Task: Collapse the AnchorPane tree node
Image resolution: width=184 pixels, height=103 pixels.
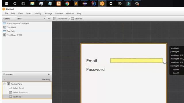Action: [x=4, y=84]
